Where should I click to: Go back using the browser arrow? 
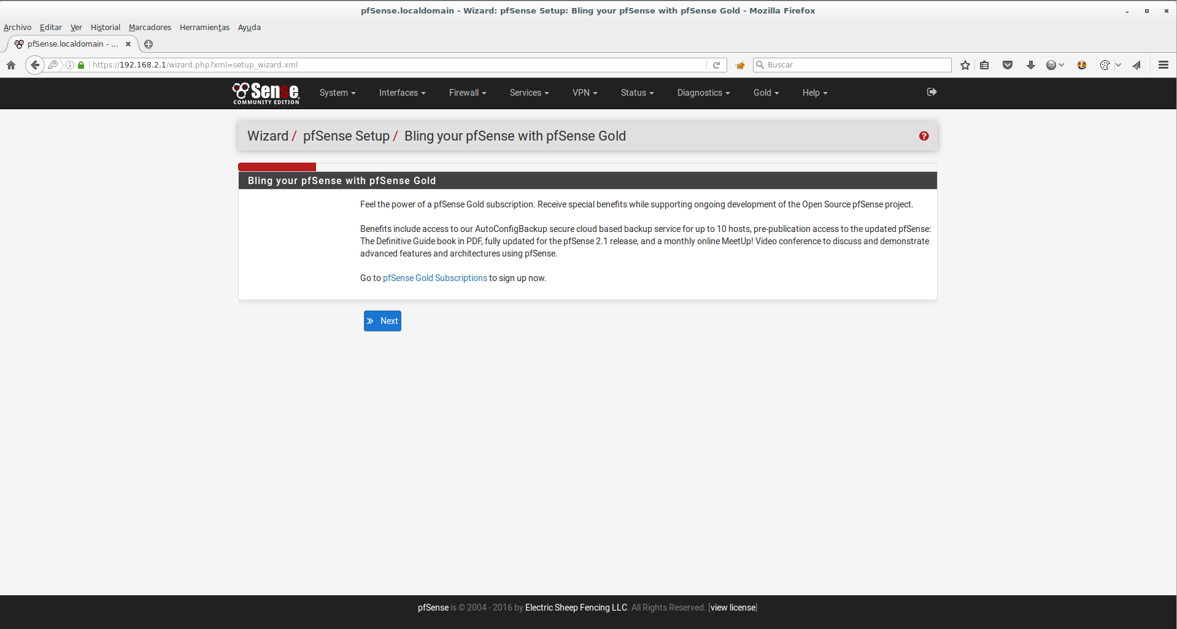pos(35,65)
